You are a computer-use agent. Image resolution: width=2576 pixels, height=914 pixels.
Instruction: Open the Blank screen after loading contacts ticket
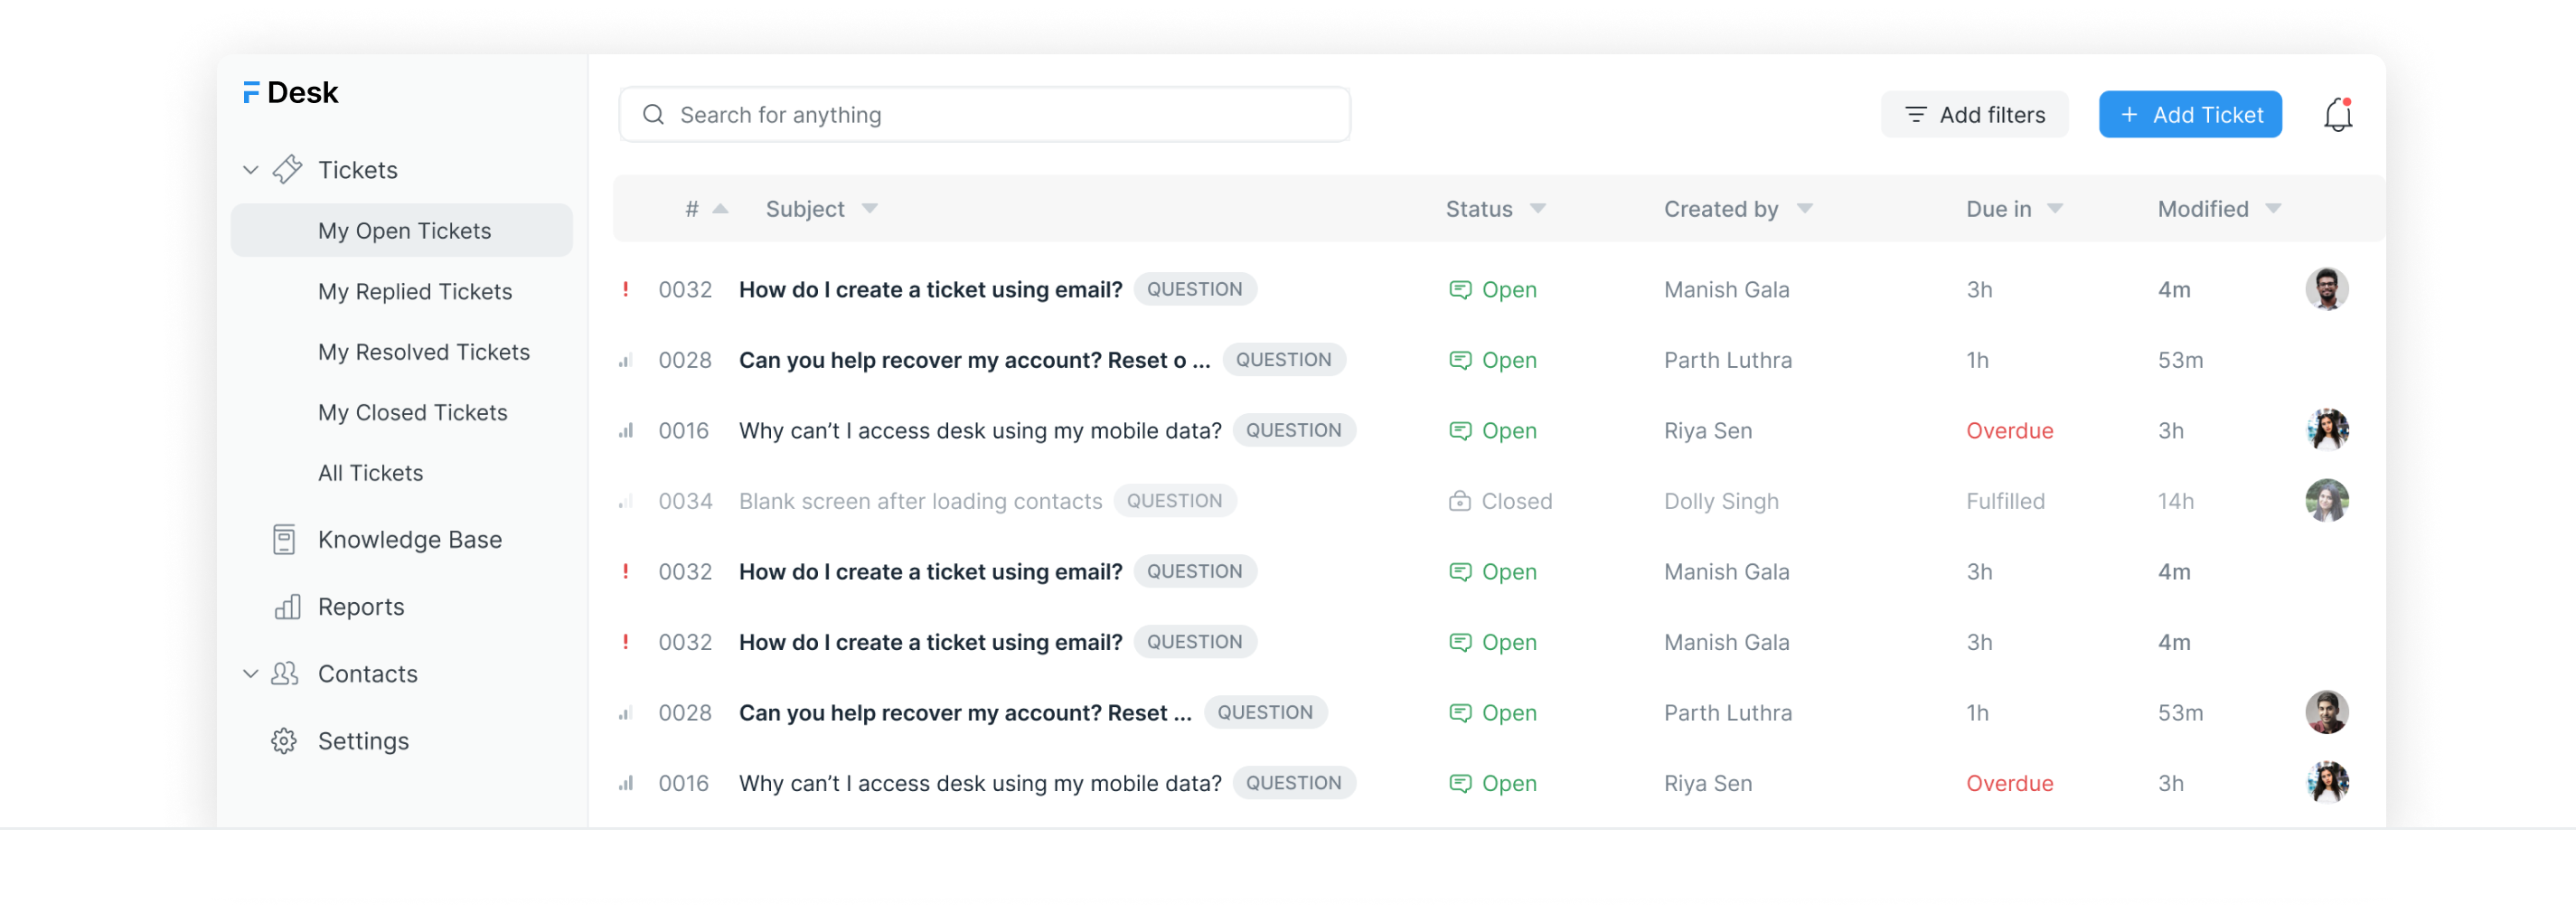click(x=919, y=501)
